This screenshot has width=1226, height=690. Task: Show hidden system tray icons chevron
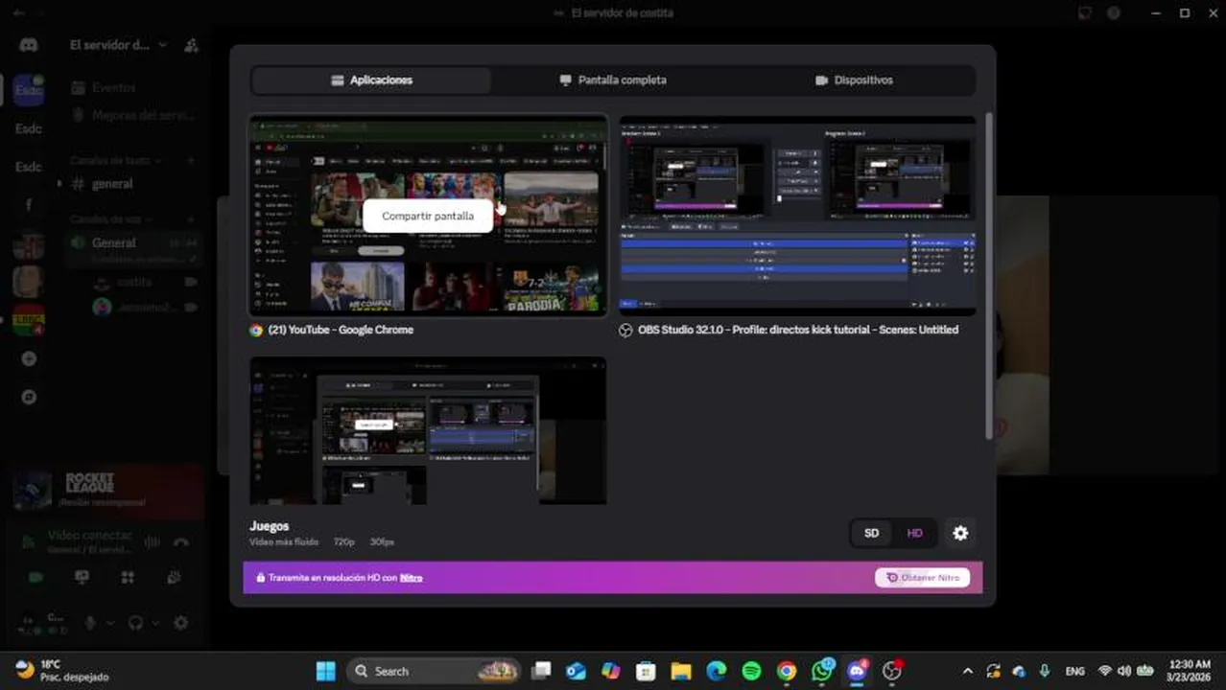coord(967,671)
